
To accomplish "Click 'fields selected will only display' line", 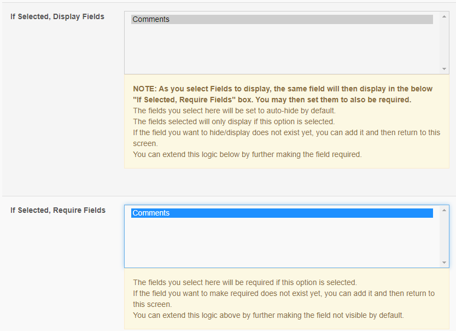I will pyautogui.click(x=234, y=121).
